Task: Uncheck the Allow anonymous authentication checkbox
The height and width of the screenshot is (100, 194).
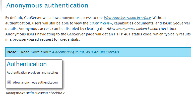Action: point(9,82)
